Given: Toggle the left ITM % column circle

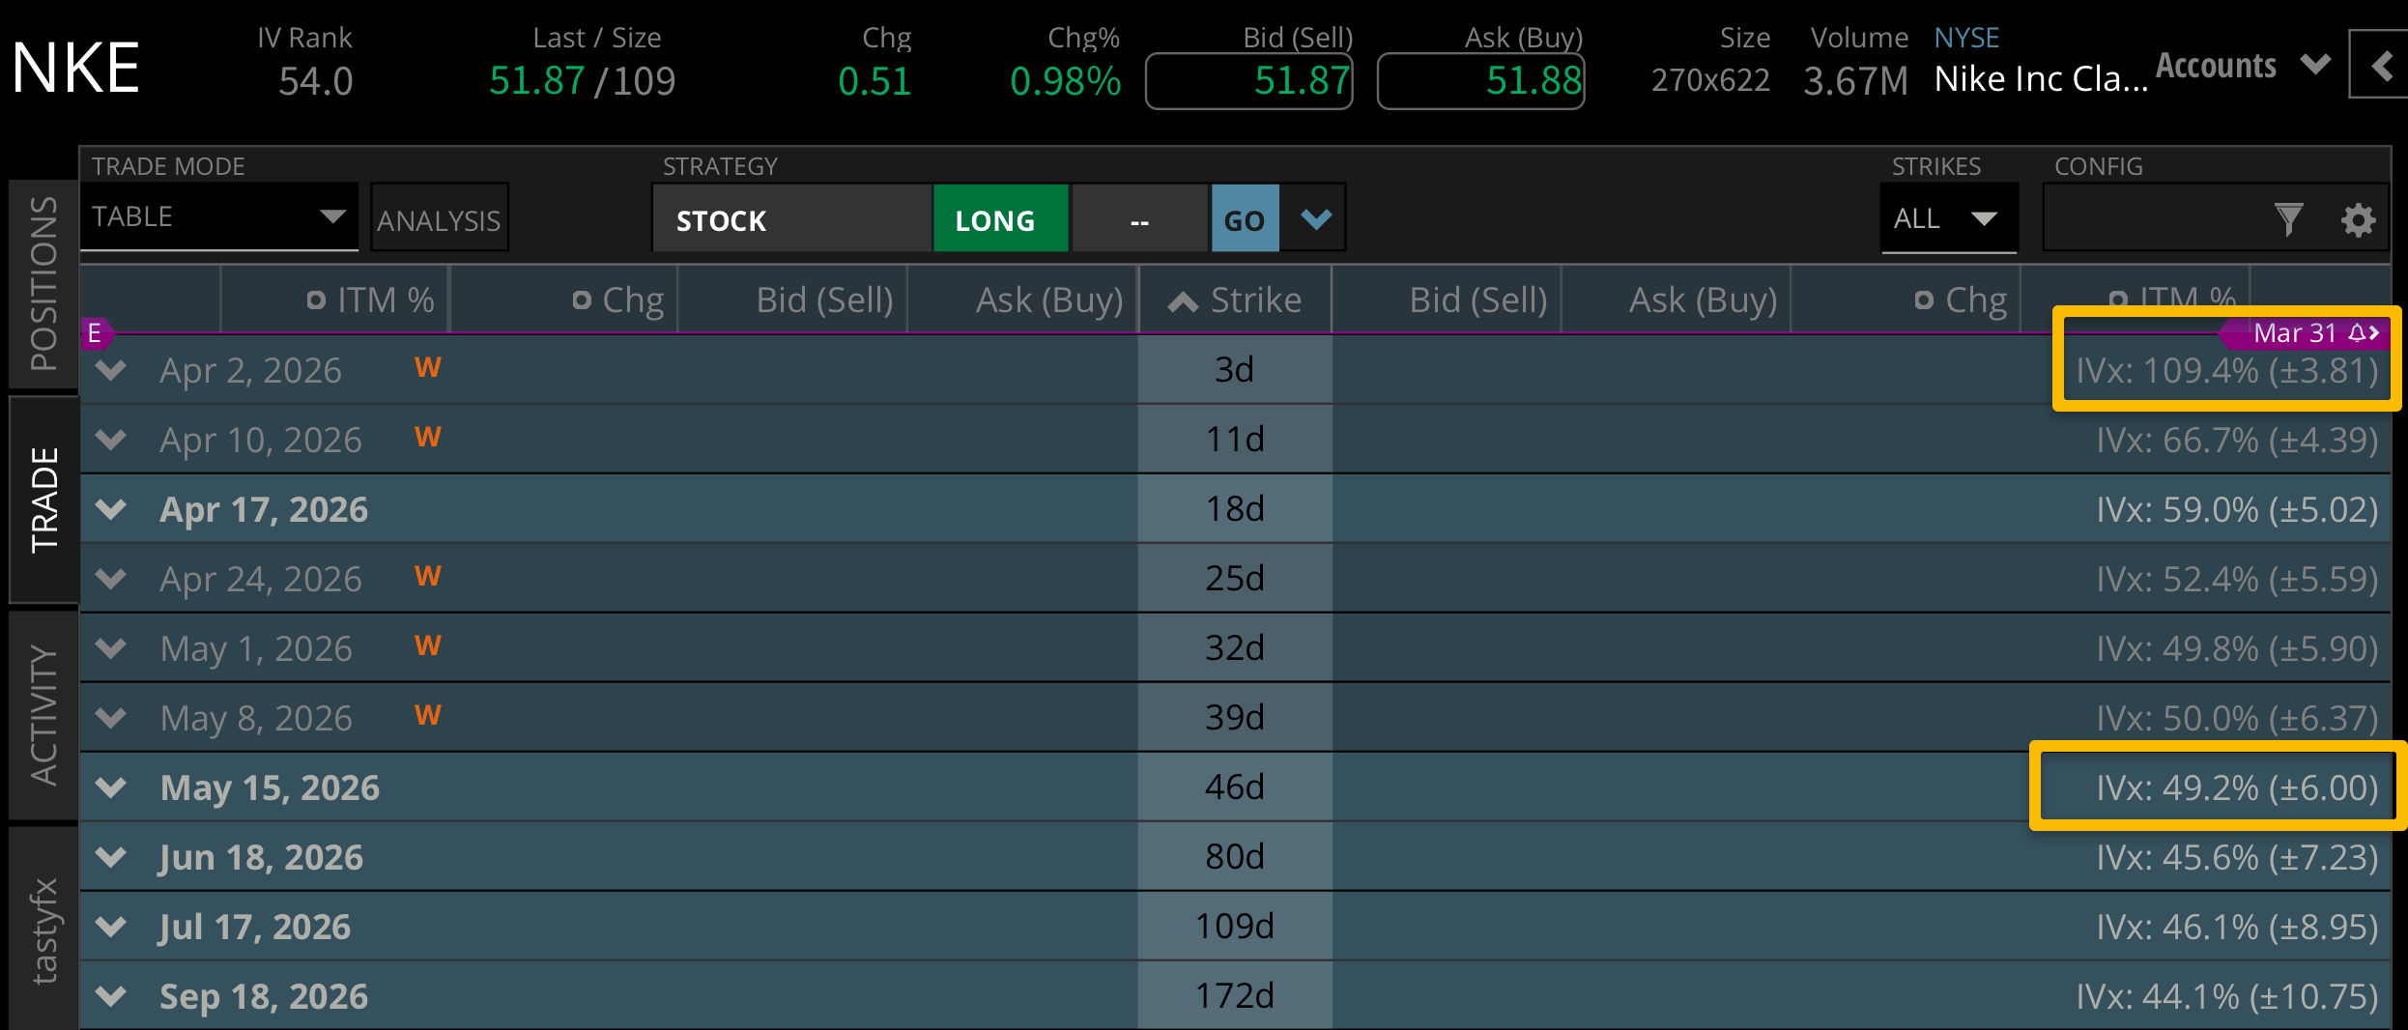Looking at the screenshot, I should (x=316, y=300).
